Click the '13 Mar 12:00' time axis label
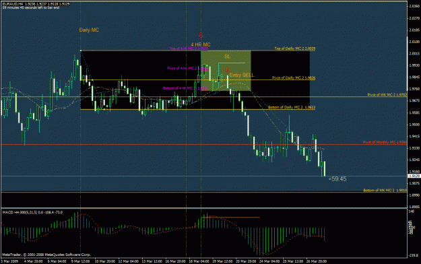This screenshot has width=421, height=264. [152, 261]
